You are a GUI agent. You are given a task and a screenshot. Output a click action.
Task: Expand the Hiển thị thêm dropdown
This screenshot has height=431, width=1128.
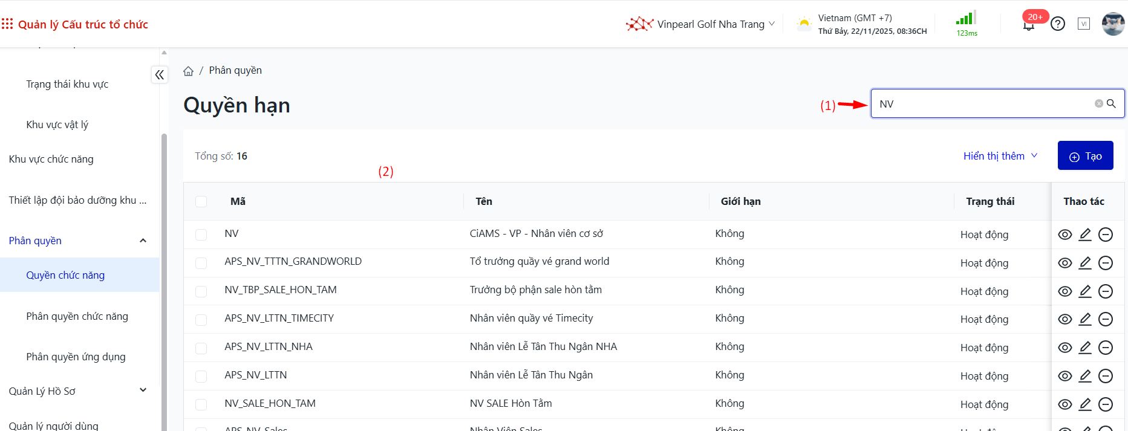tap(1000, 156)
